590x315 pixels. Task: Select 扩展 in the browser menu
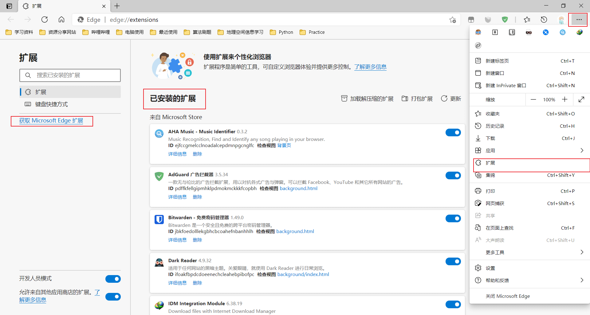[x=530, y=163]
